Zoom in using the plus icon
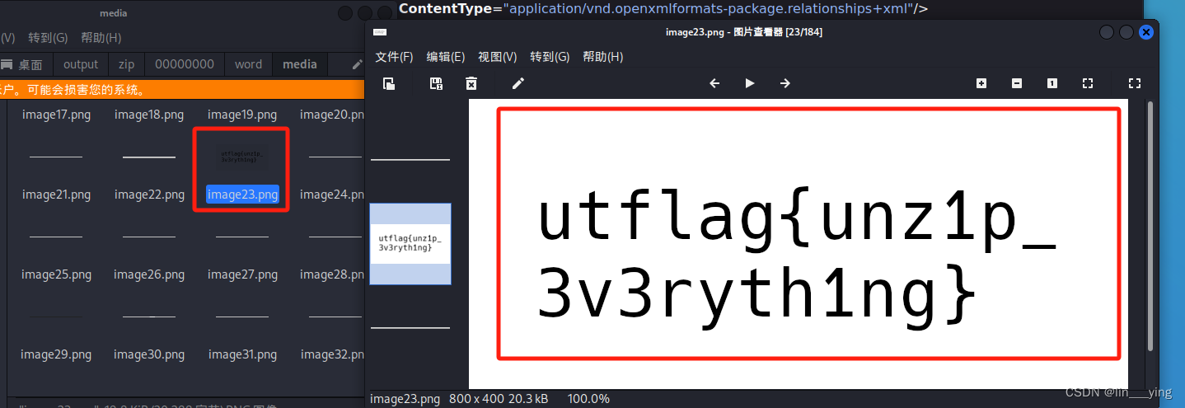Viewport: 1185px width, 408px height. 981,83
